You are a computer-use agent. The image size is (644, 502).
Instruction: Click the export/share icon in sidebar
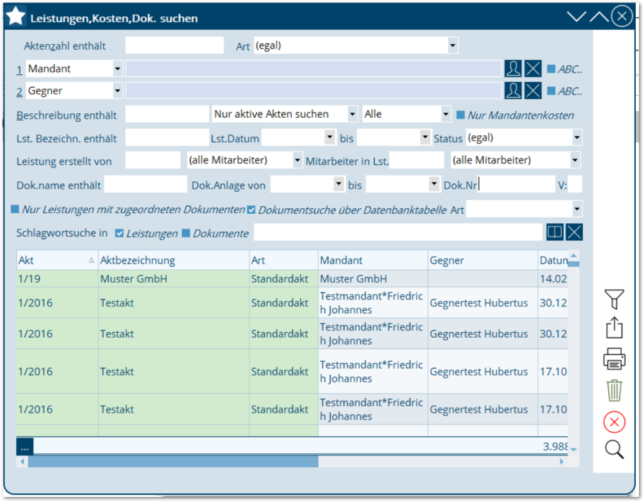(x=614, y=328)
